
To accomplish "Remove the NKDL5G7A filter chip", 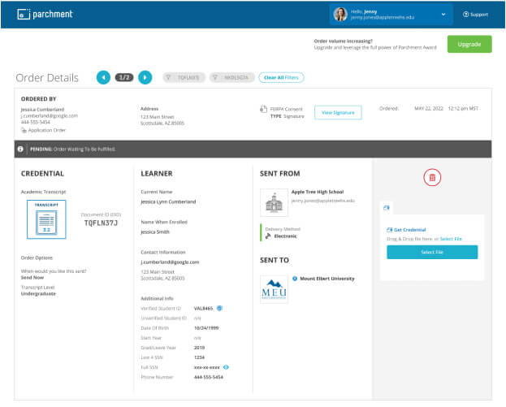I will [x=230, y=77].
